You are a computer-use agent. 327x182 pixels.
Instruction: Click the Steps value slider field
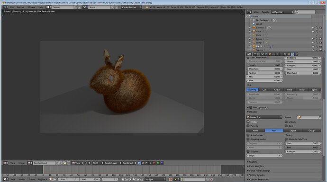pyautogui.click(x=264, y=156)
